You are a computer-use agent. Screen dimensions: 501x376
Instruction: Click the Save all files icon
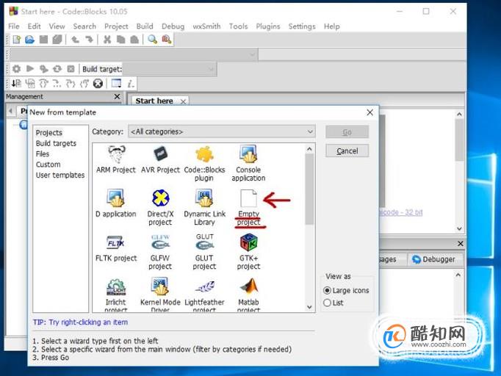[57, 40]
